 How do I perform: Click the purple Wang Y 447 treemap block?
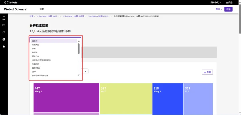[x=66, y=98]
